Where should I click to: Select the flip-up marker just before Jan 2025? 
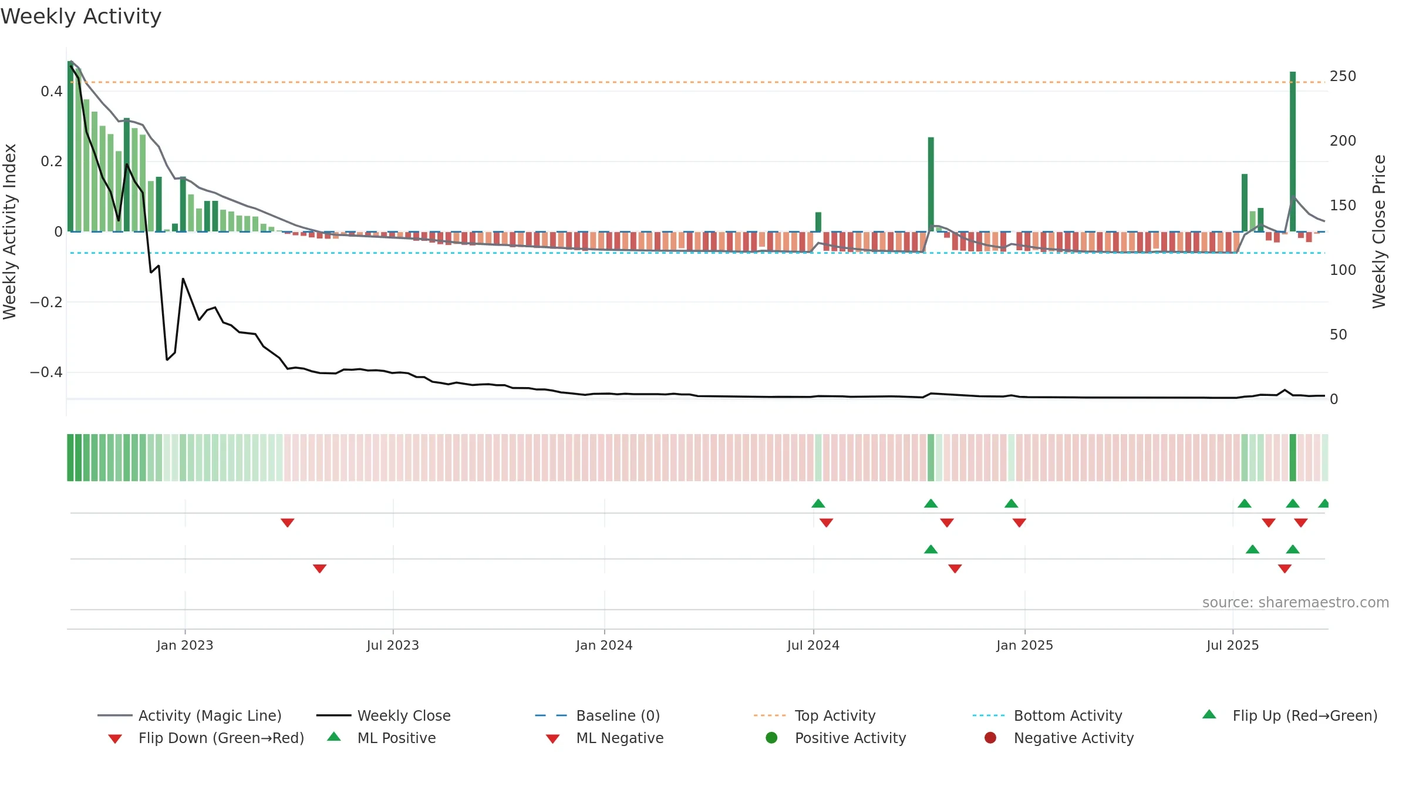pyautogui.click(x=1012, y=503)
